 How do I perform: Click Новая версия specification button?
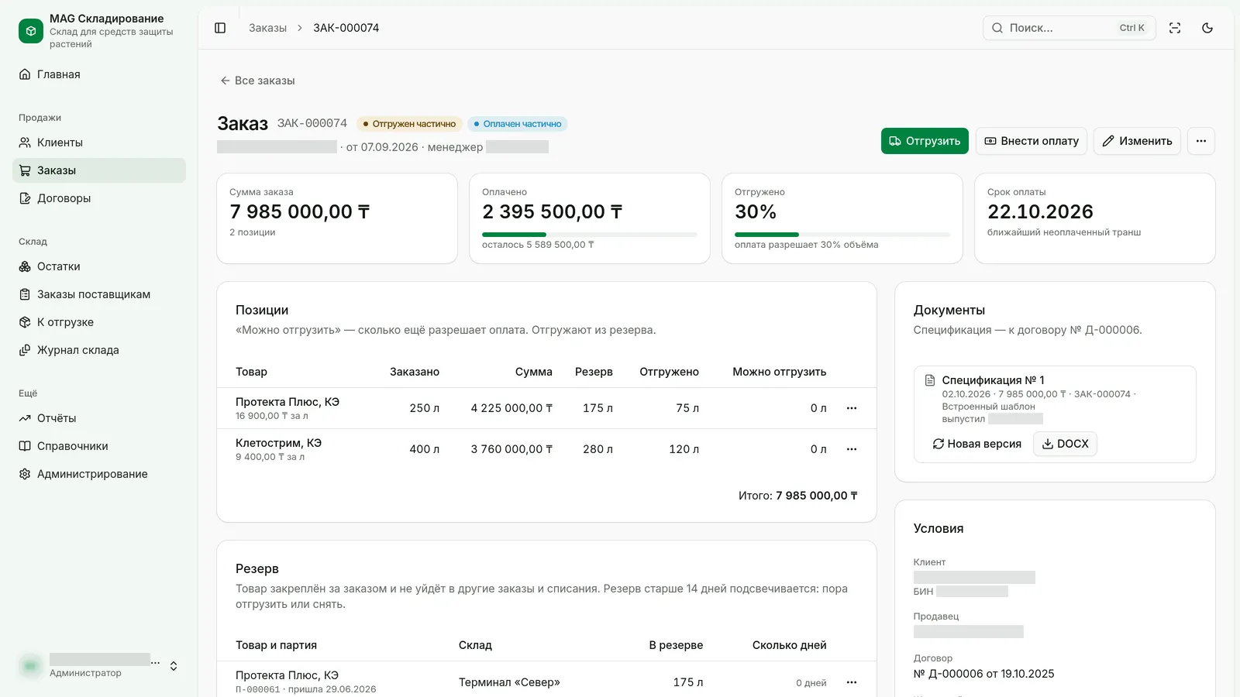coord(976,444)
